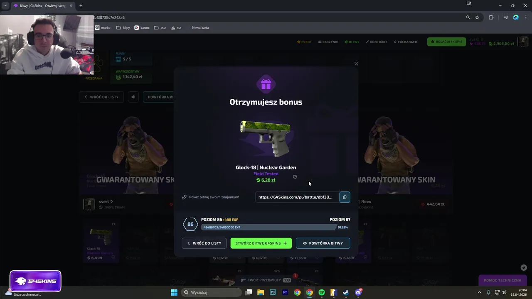532x299 pixels.
Task: Open the Chrome three-dot menu
Action: point(526,17)
